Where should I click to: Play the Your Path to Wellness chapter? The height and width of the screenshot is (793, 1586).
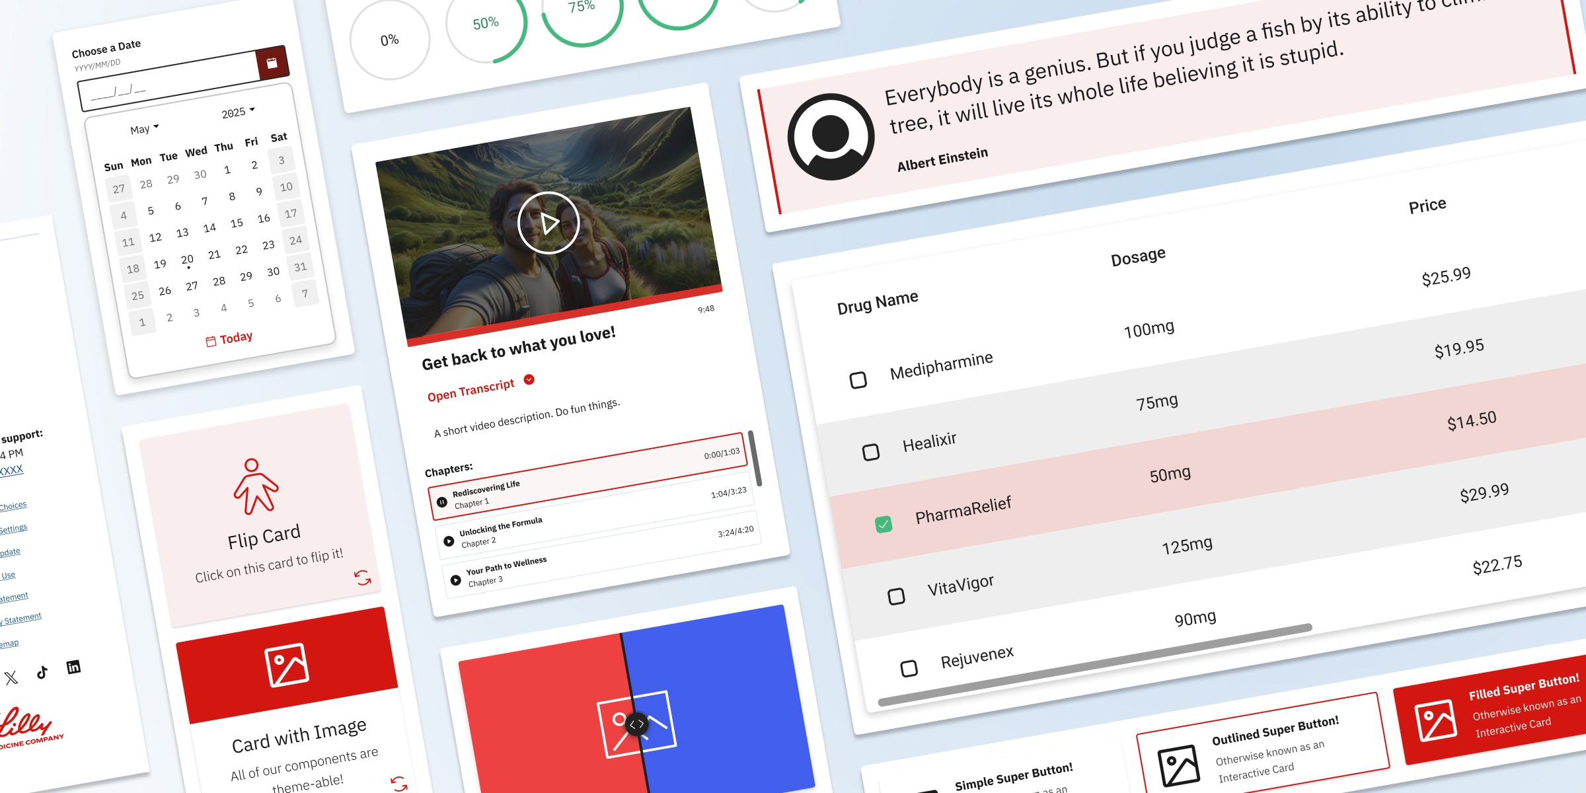(x=455, y=580)
